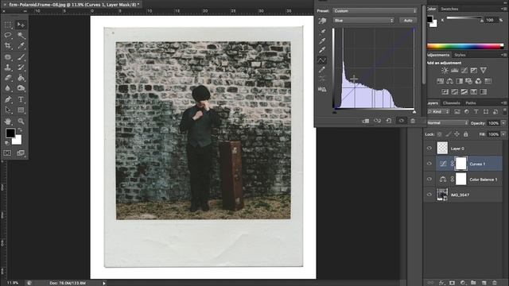Select the Blur tool
Screen dimensions: 509x286
tap(8, 88)
